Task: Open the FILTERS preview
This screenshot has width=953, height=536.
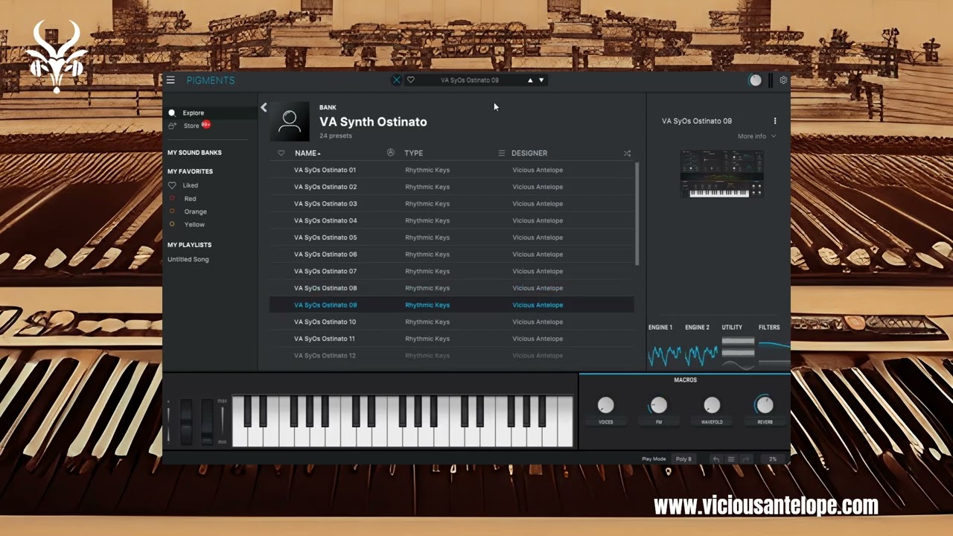Action: [x=774, y=353]
